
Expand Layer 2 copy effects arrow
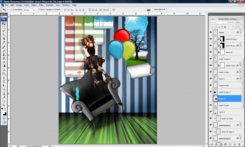pyautogui.click(x=241, y=72)
